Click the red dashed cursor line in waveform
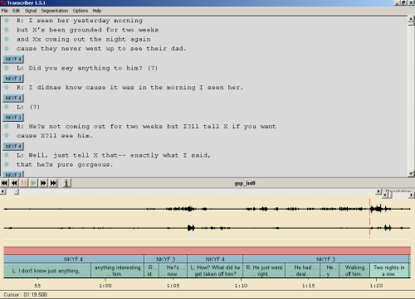415x299 pixels. [369, 218]
